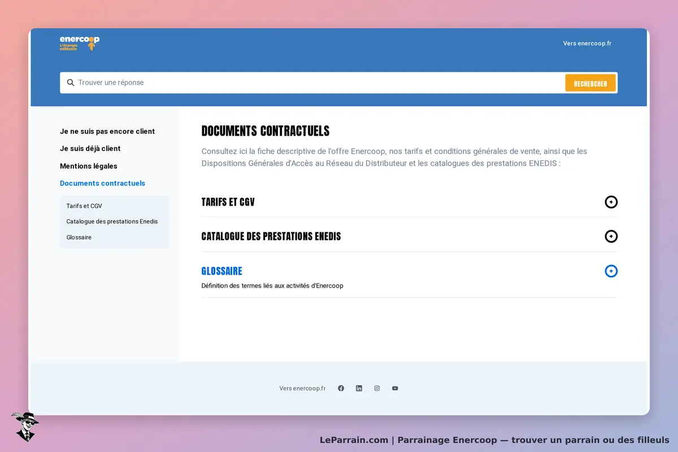Screen dimensions: 678x452
Task: Open the LinkedIn footer icon
Action: pyautogui.click(x=359, y=388)
